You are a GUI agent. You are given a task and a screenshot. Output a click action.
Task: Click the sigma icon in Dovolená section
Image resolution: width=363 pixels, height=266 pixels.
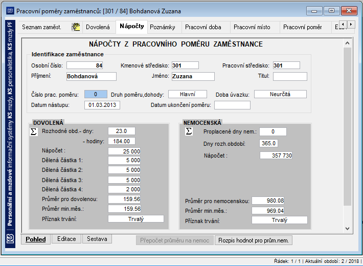(34, 131)
